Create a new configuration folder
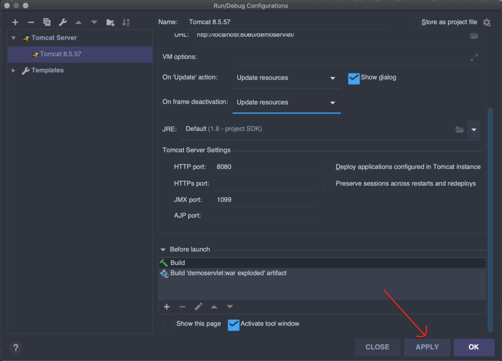 (110, 23)
